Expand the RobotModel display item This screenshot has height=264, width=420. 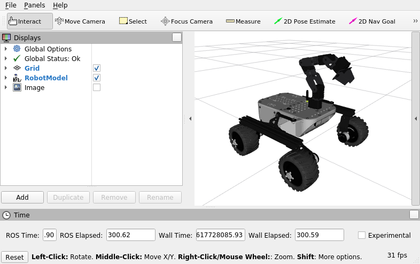tap(6, 78)
